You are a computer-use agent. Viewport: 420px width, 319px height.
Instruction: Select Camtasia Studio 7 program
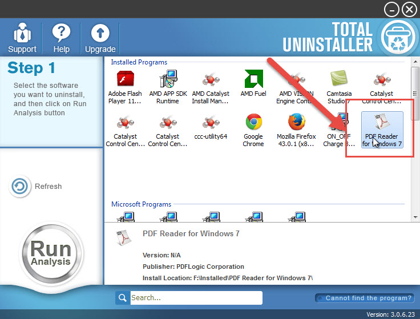coord(339,87)
